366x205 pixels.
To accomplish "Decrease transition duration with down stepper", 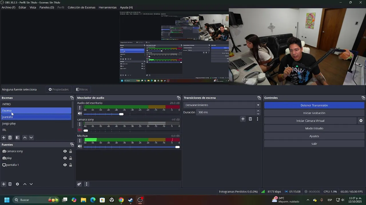I will [x=258, y=114].
